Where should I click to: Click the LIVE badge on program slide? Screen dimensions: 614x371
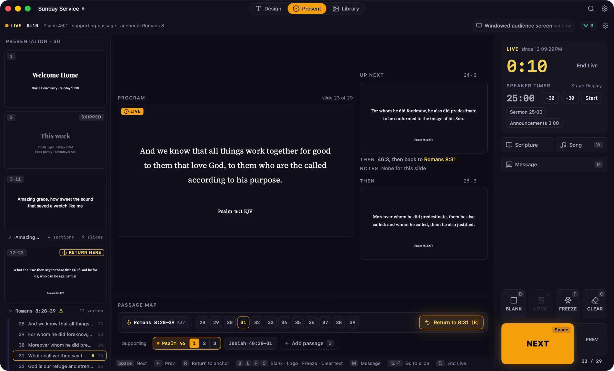(132, 111)
